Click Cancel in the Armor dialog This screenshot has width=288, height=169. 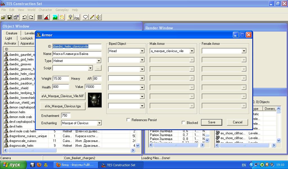[237, 122]
